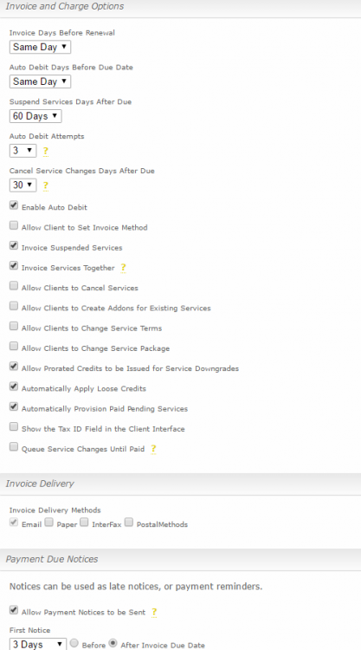361x650 pixels.
Task: Select the Before radio button for First Notice
Action: (74, 643)
